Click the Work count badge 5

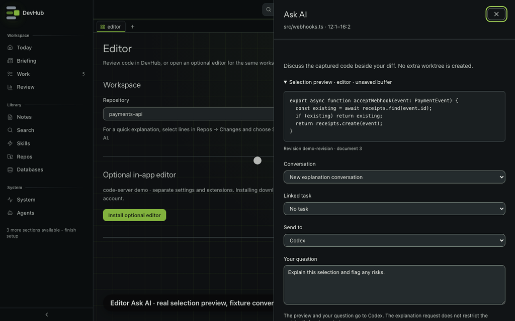pos(83,74)
